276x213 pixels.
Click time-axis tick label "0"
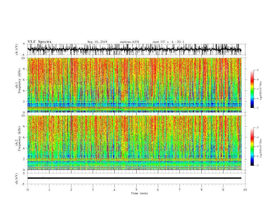[x=28, y=190]
